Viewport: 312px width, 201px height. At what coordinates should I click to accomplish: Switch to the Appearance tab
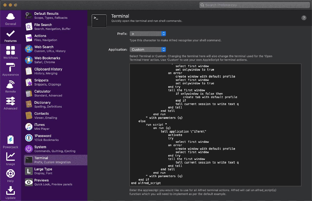tap(10, 68)
